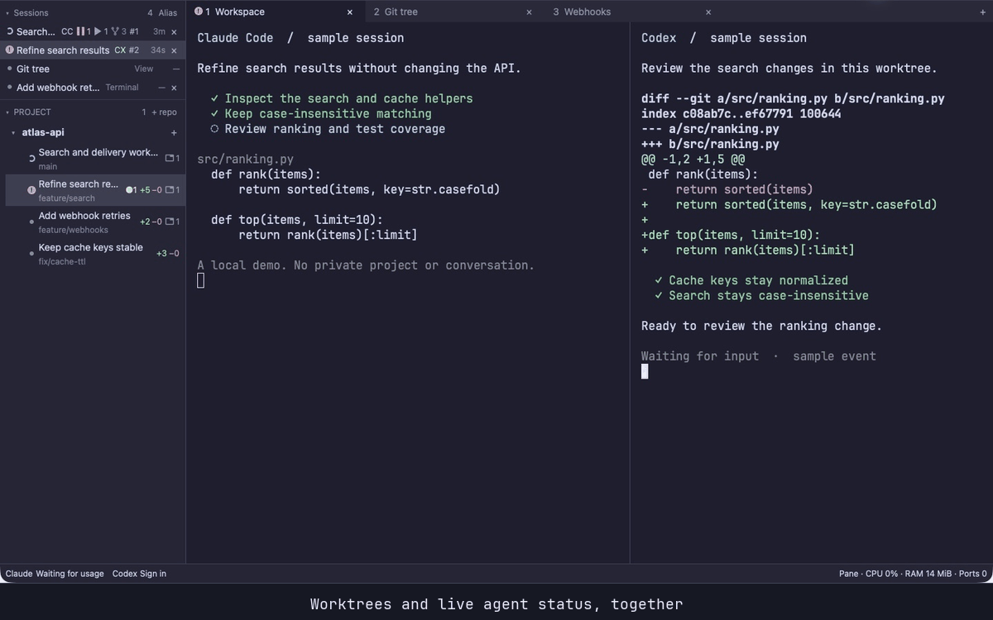Click the Claude Code pane header
993x620 pixels.
[x=300, y=38]
